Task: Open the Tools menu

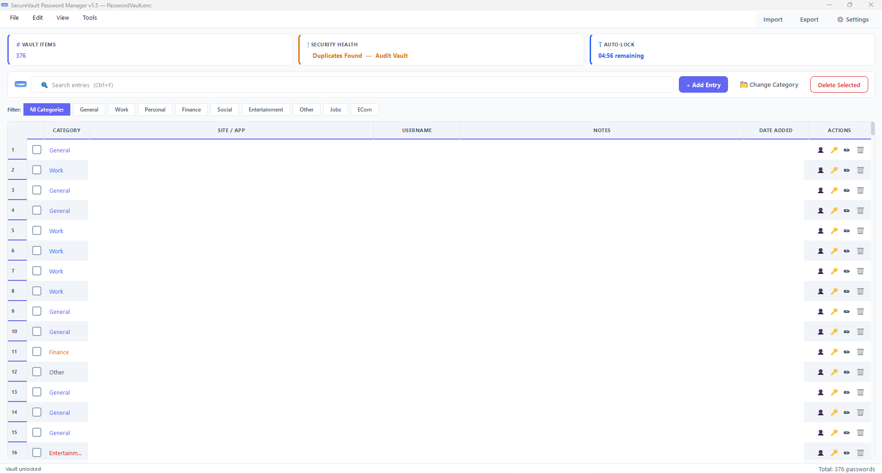Action: [x=90, y=18]
